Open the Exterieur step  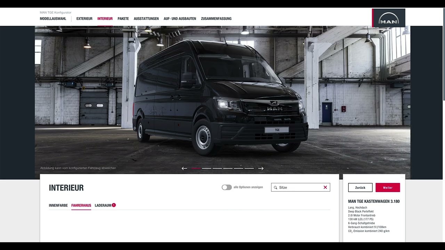coord(84,19)
